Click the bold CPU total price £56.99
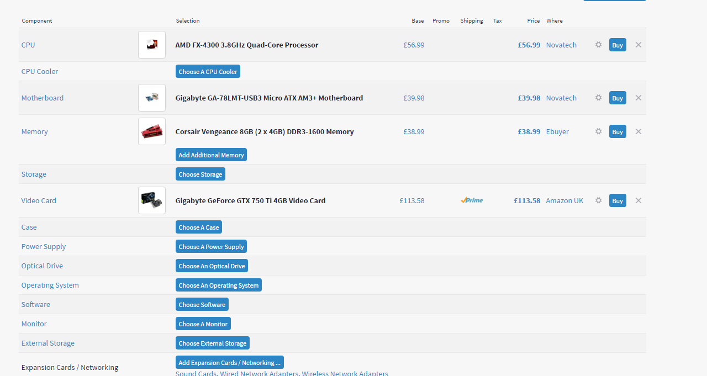The width and height of the screenshot is (707, 376). pyautogui.click(x=529, y=45)
